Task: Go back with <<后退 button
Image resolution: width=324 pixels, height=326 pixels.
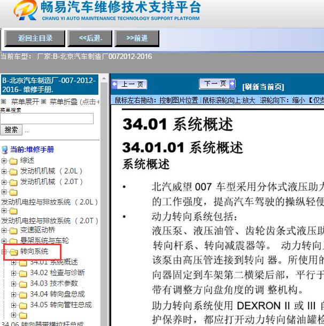Action: [x=90, y=38]
